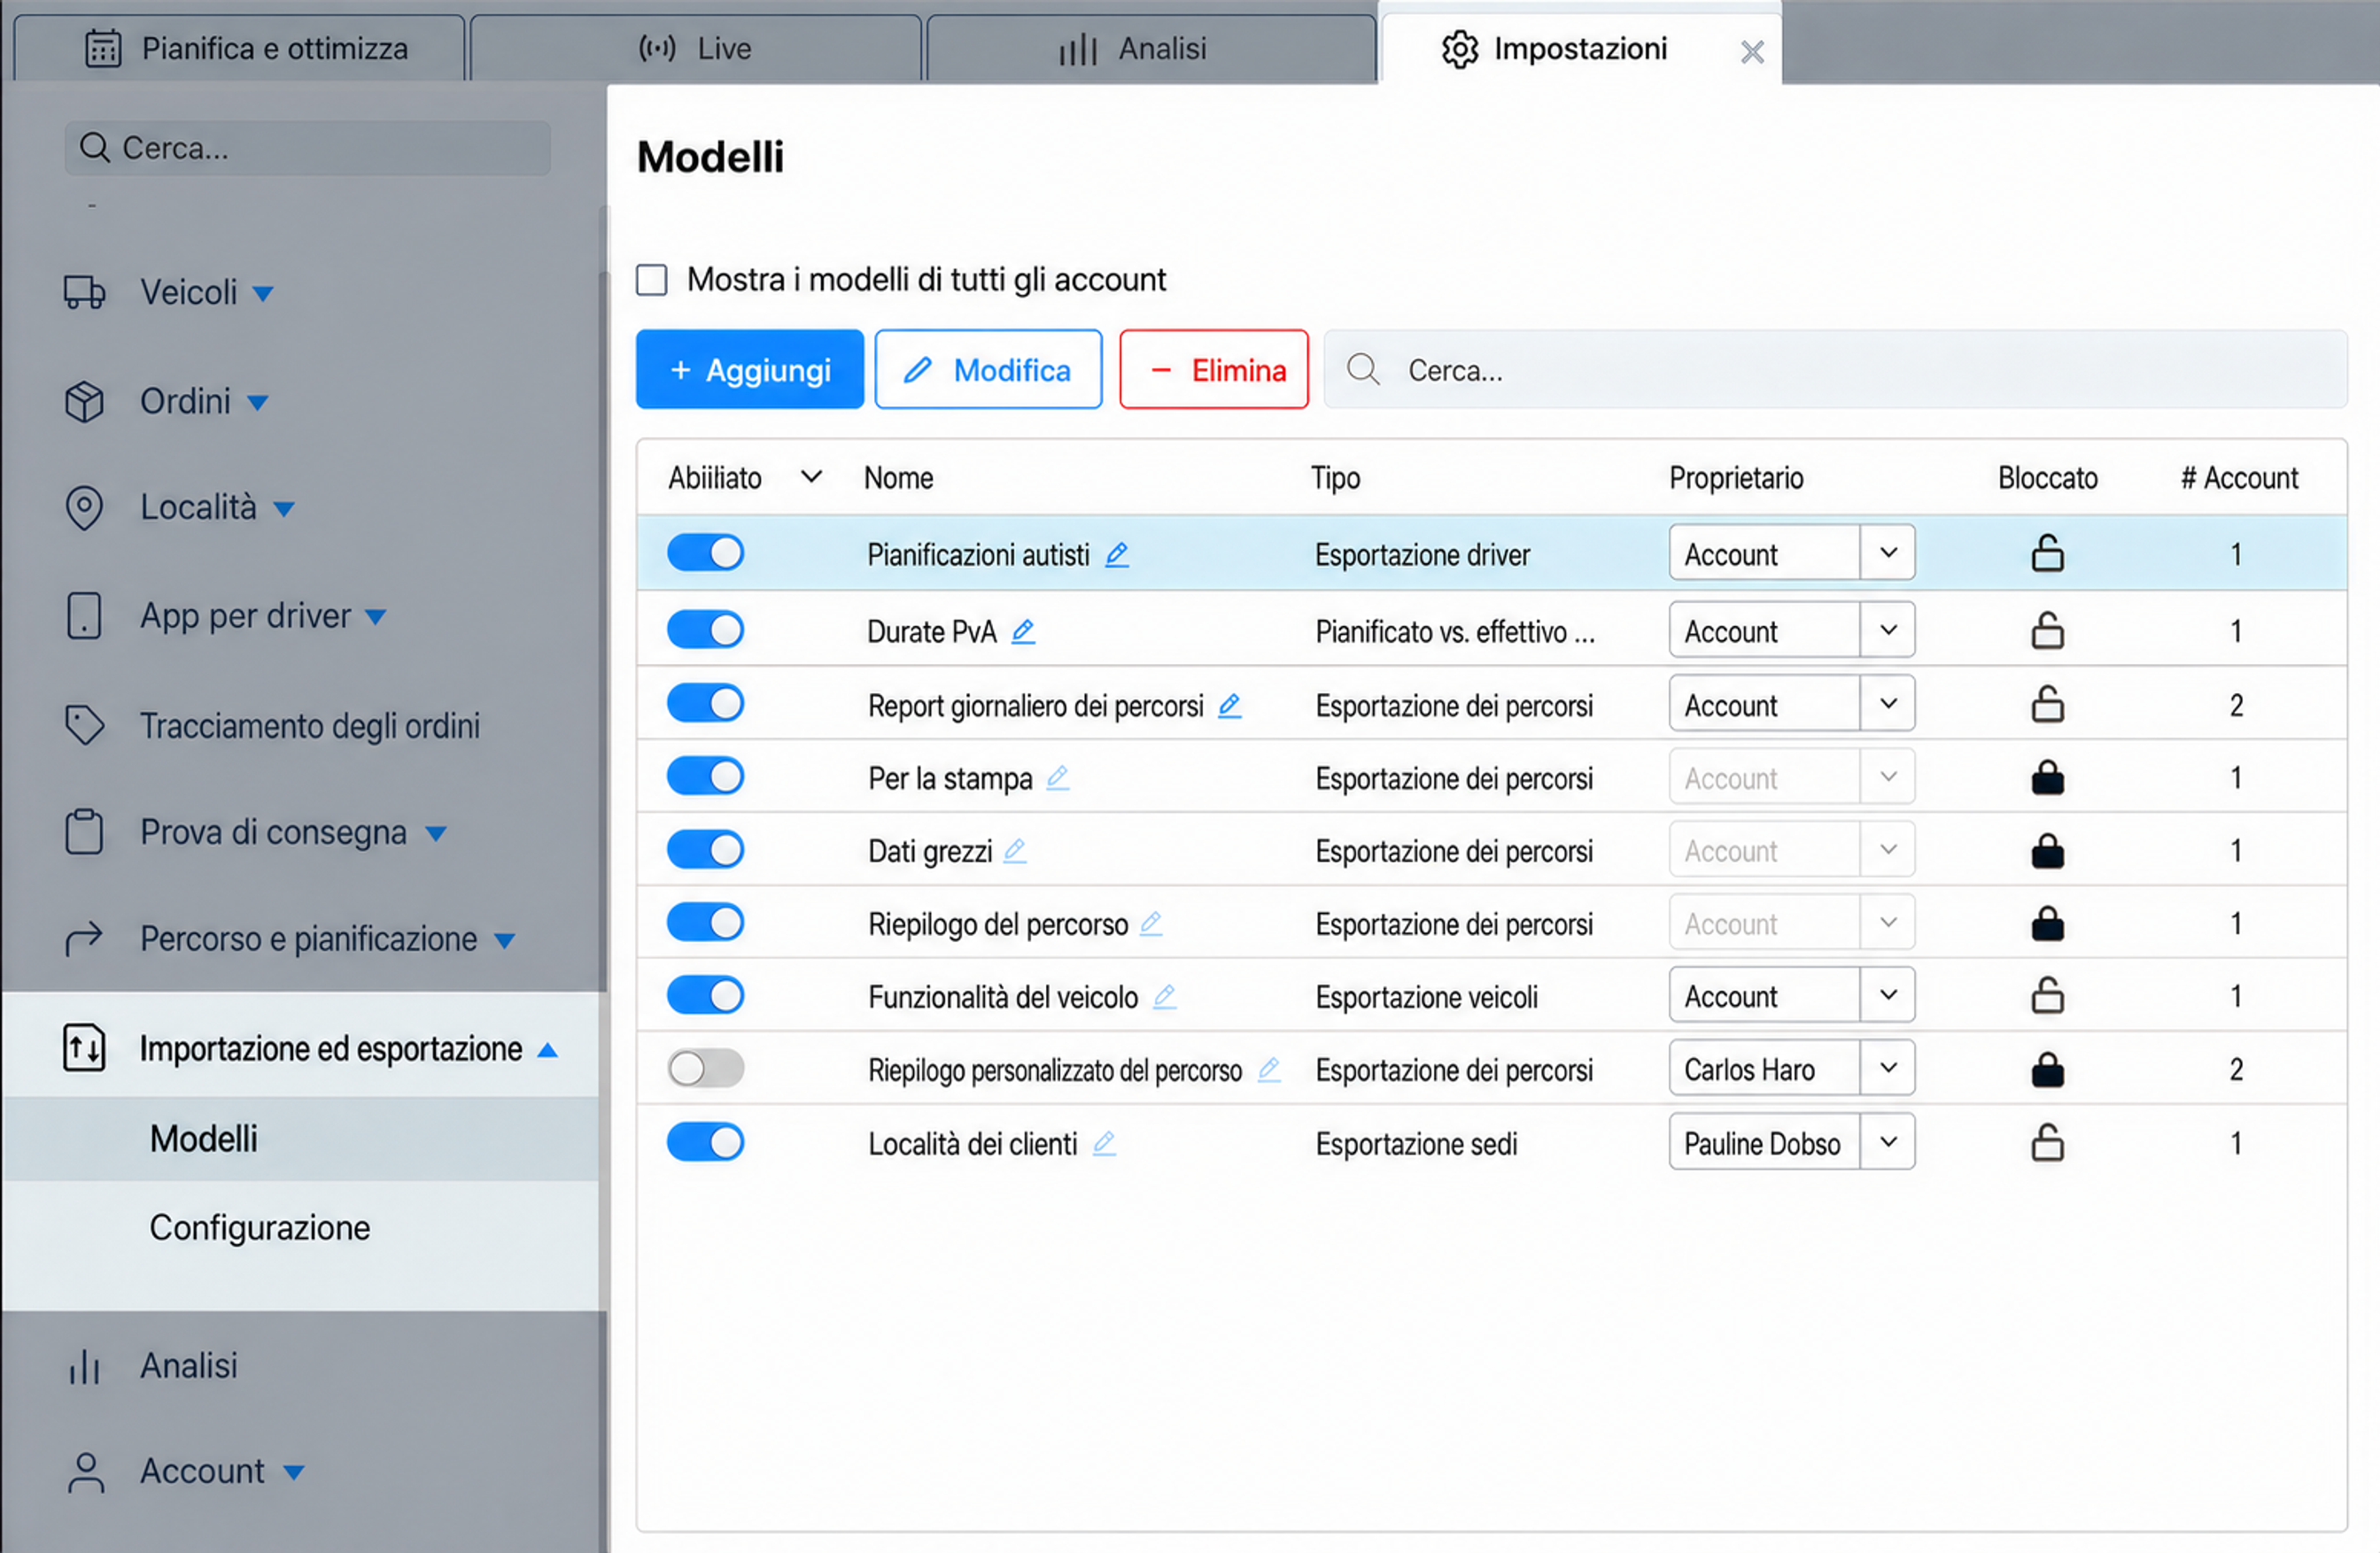The width and height of the screenshot is (2380, 1553).
Task: Enable Riepilogo personalizzato del percorso toggle
Action: pyautogui.click(x=705, y=1069)
